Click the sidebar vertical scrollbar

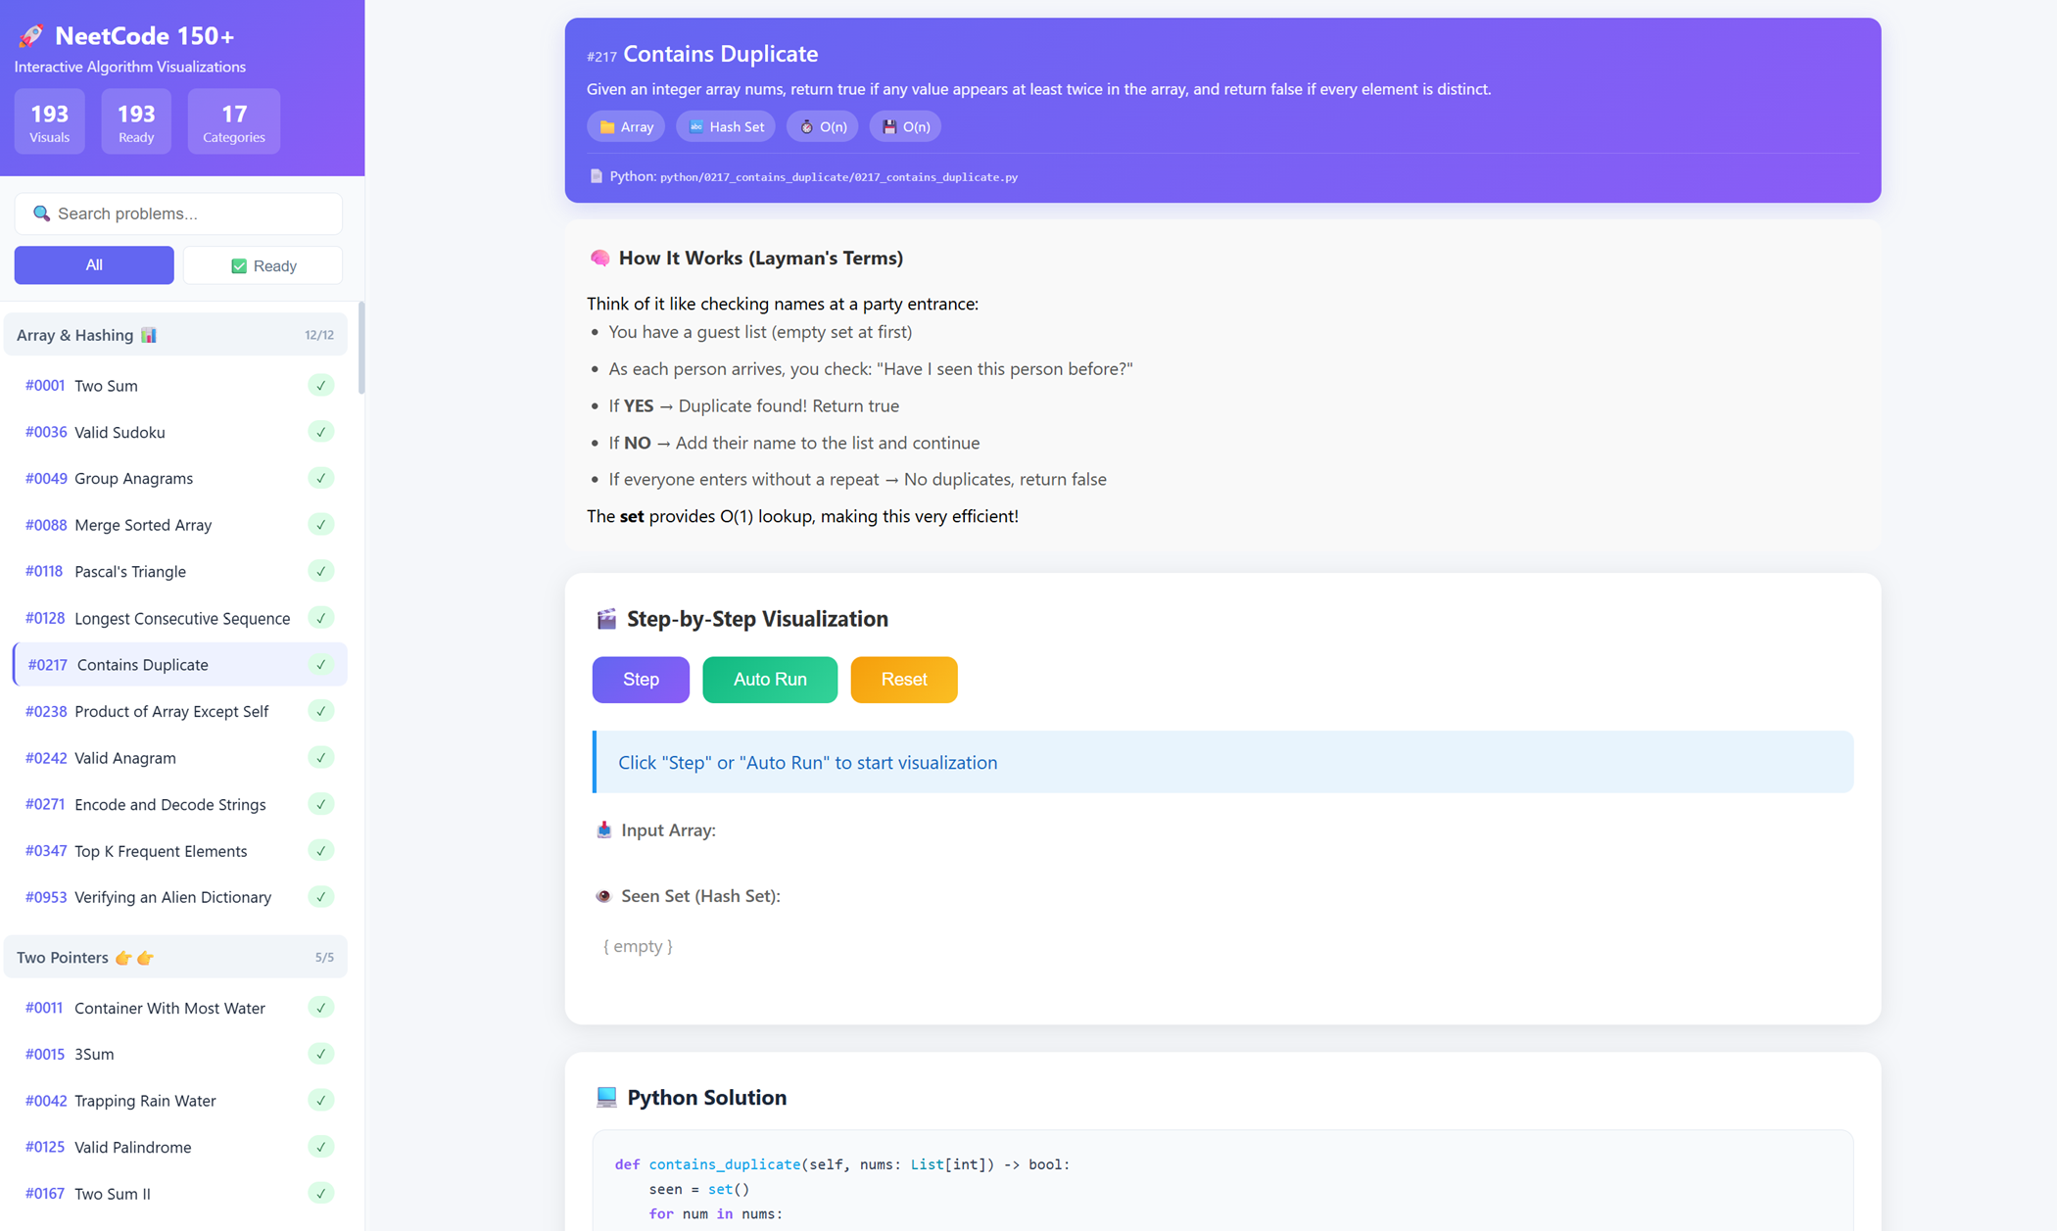(x=361, y=348)
